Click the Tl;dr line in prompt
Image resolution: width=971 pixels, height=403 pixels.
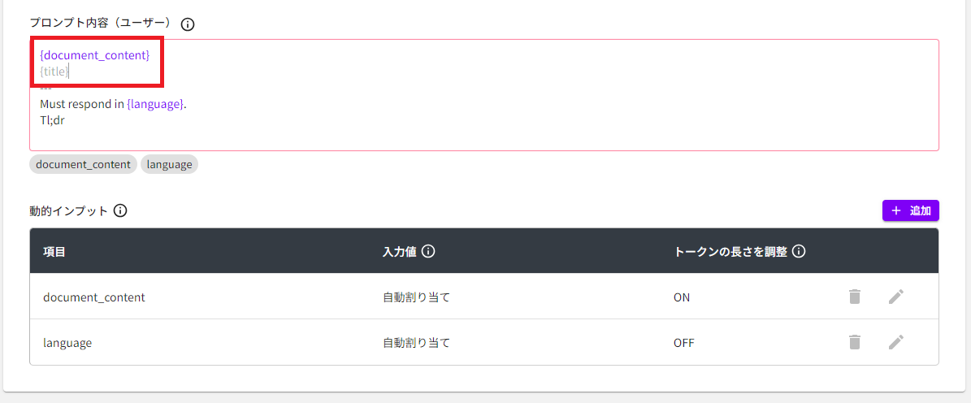[x=52, y=120]
